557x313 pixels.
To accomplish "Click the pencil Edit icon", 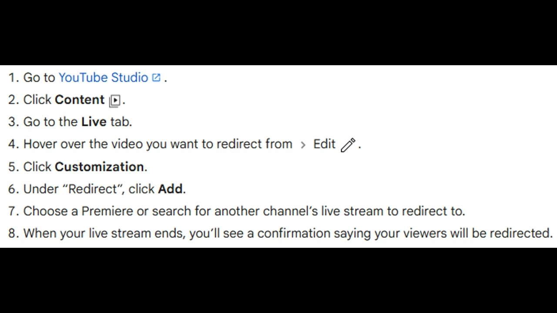I will tap(348, 145).
